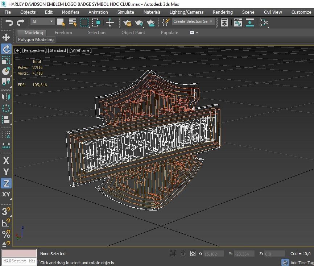Click the Array dots icon
314x266 pixels.
pos(6,134)
